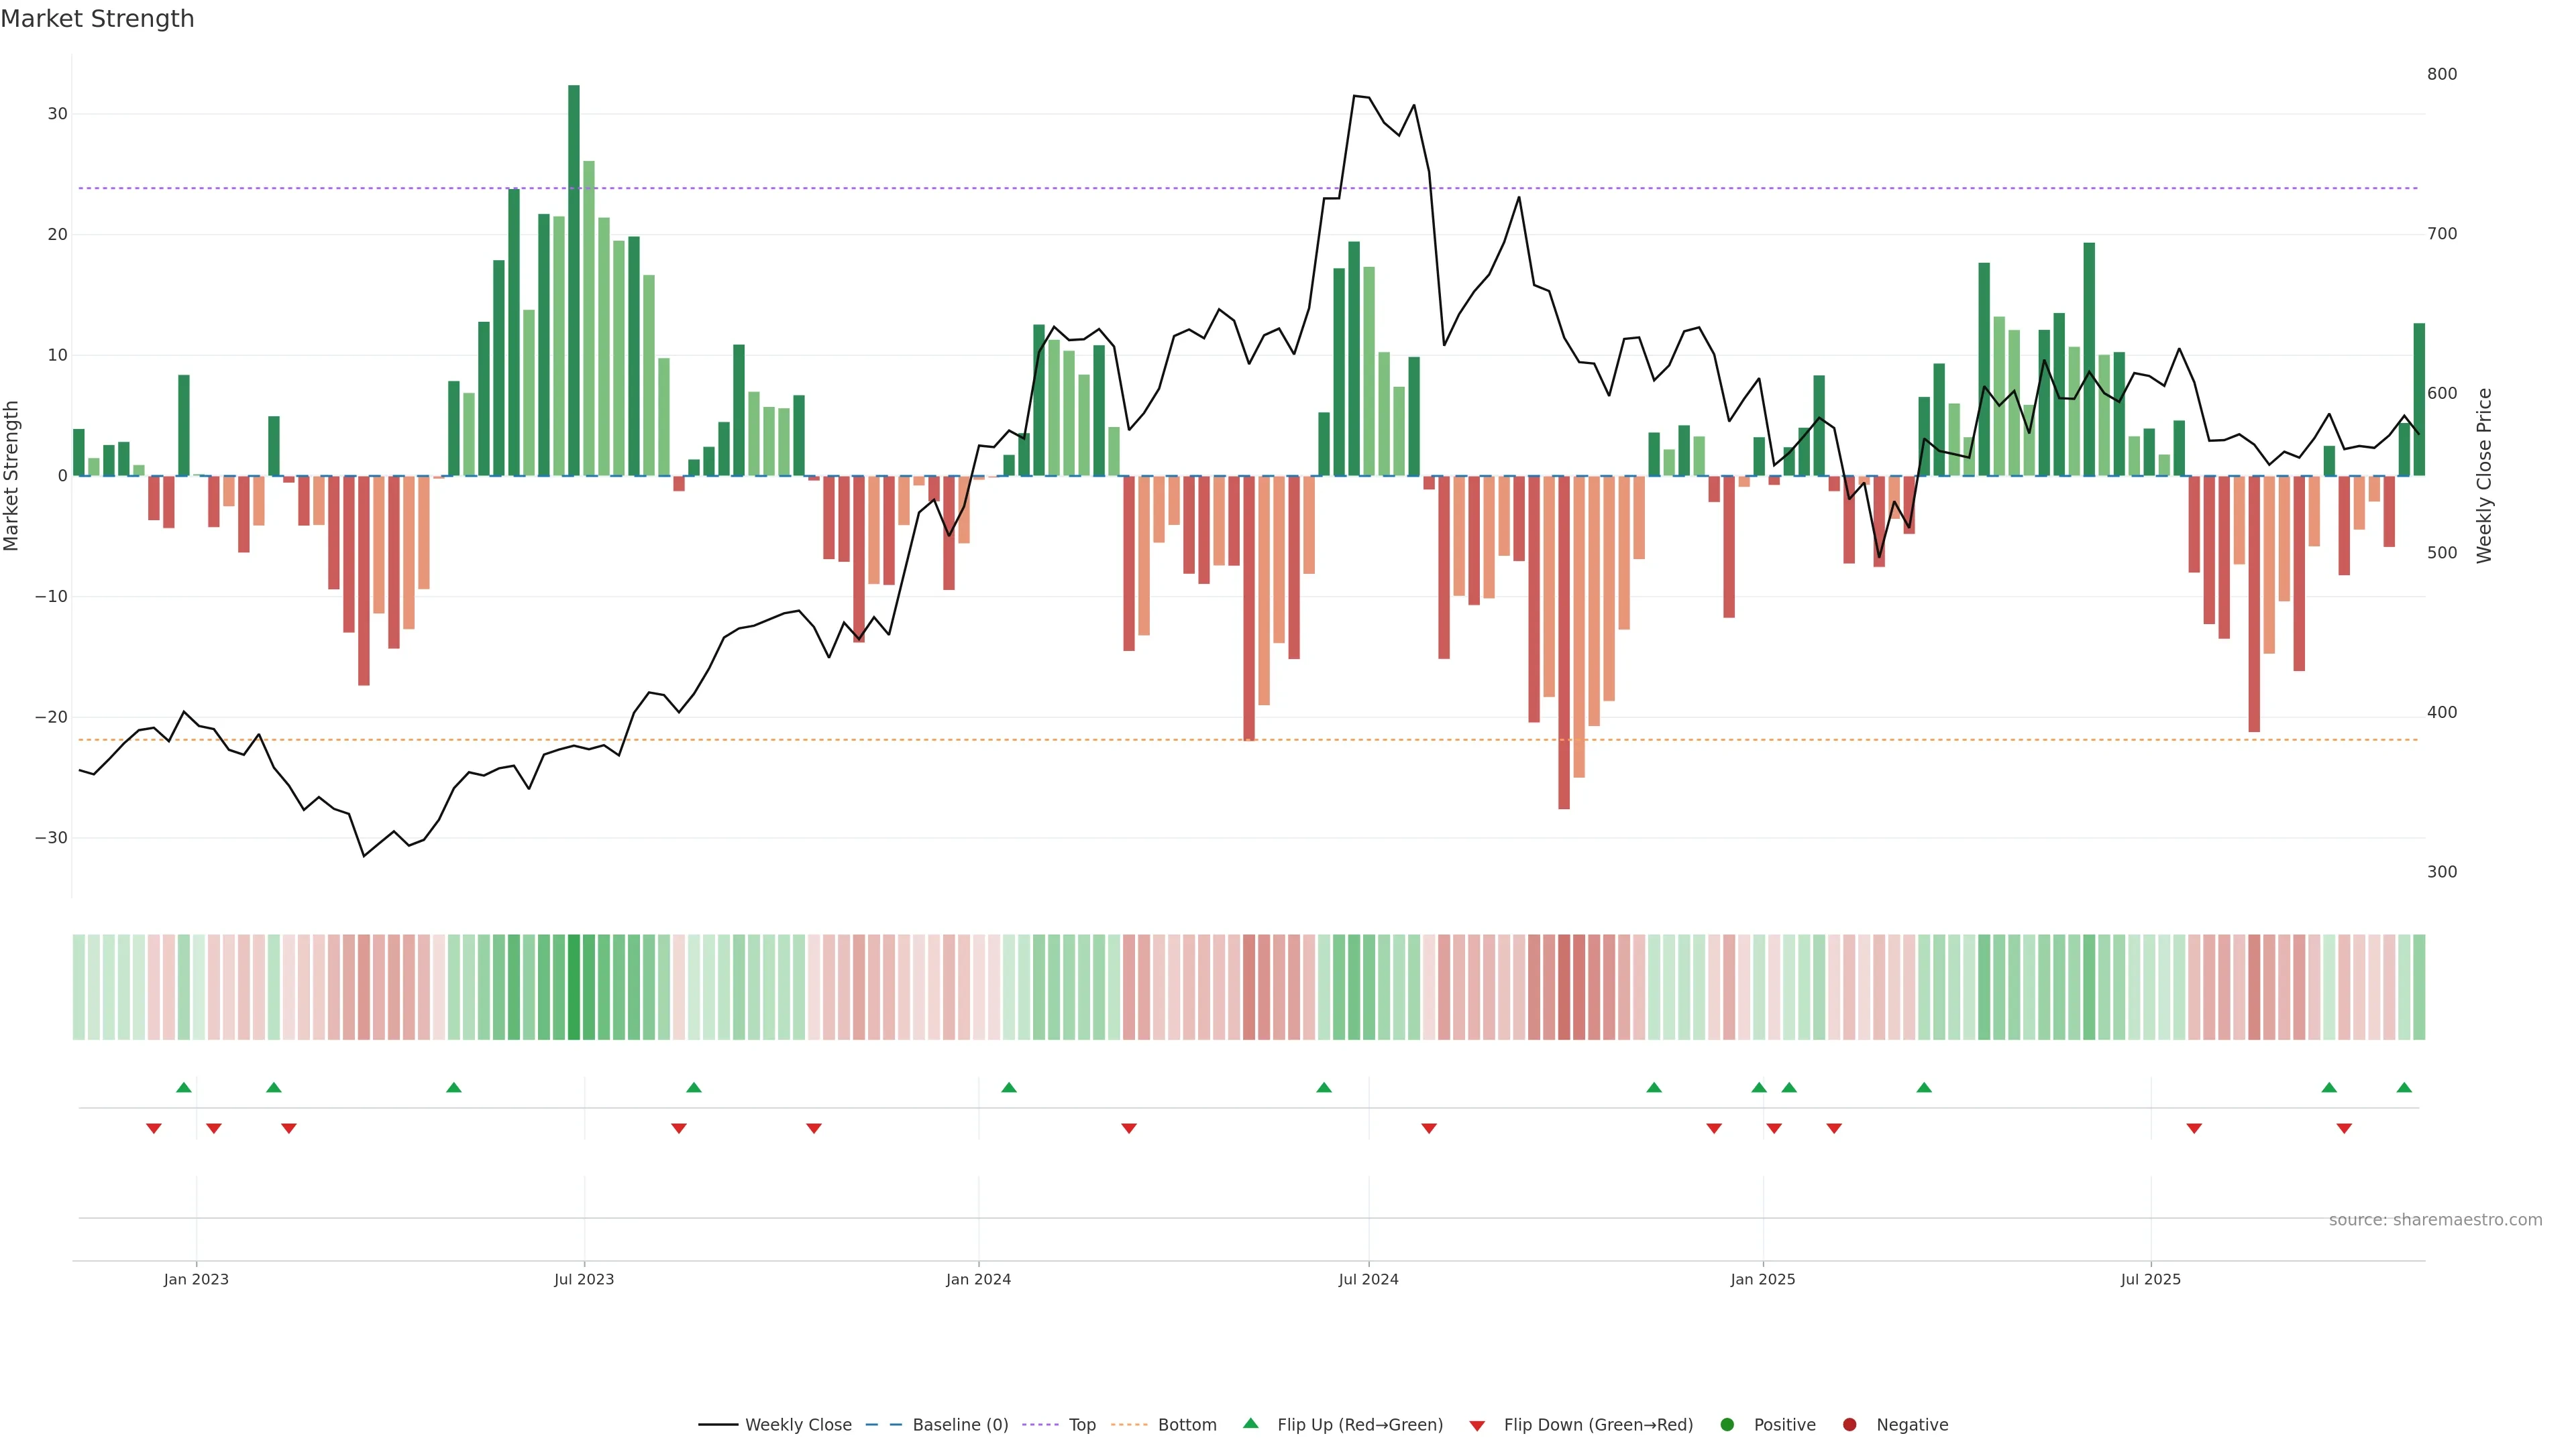Click the Flip Up green triangle legend icon
2576x1448 pixels.
1250,1423
